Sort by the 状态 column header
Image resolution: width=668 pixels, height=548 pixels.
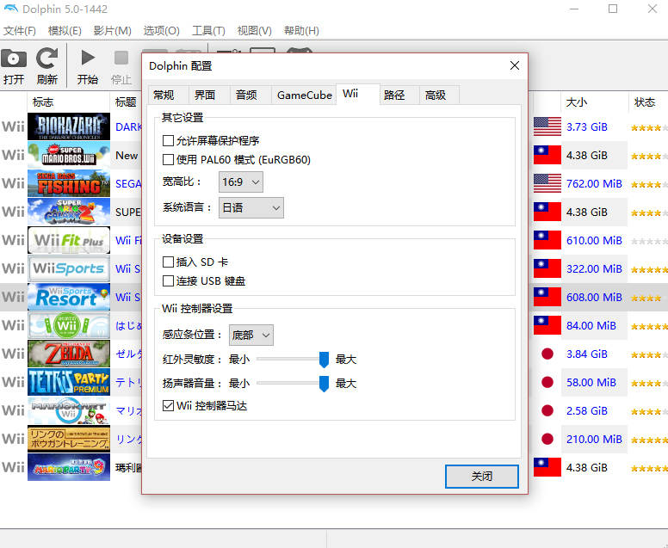[x=648, y=102]
